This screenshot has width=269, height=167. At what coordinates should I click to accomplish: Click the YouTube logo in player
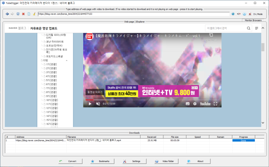point(205,104)
